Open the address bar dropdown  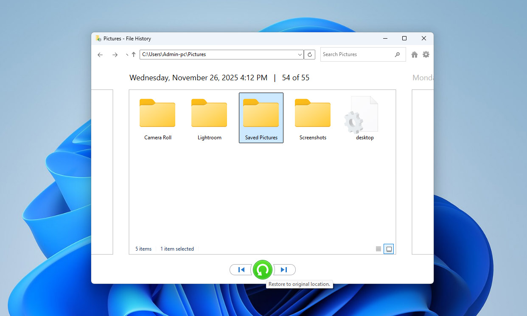point(300,54)
